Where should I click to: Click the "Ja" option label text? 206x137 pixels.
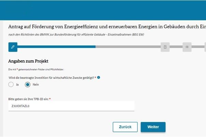point(17,84)
